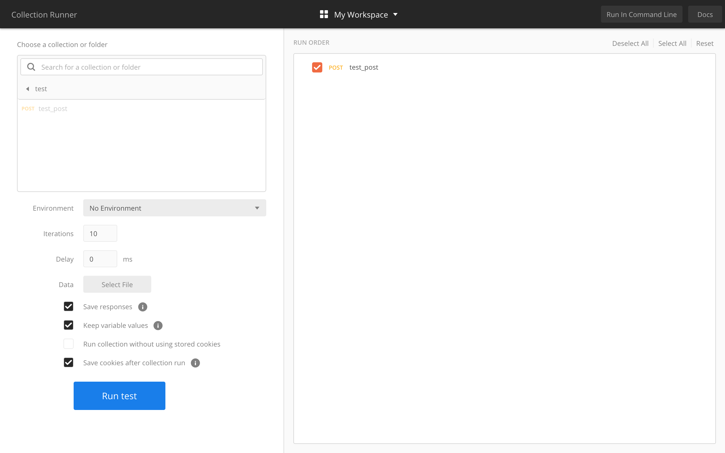
Task: Click info icon beside Keep variable values
Action: 158,326
